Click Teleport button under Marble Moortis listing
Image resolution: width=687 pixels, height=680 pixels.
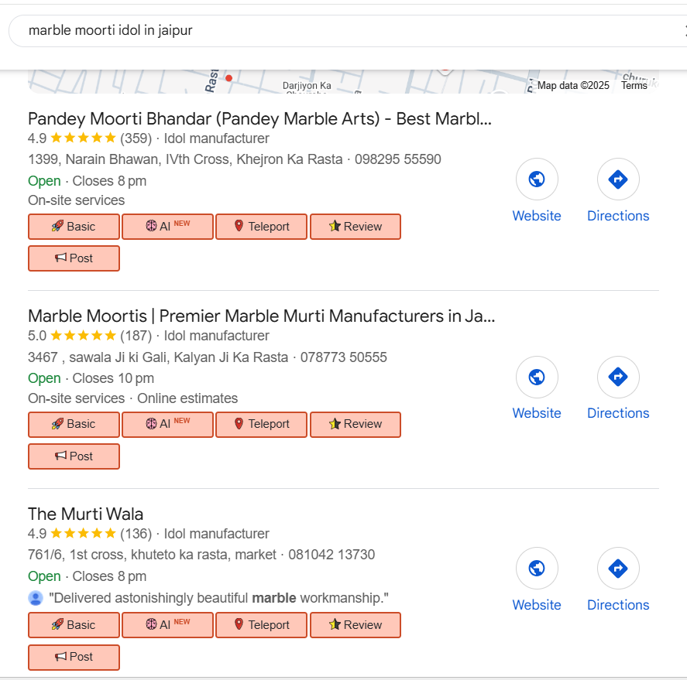[x=261, y=424]
